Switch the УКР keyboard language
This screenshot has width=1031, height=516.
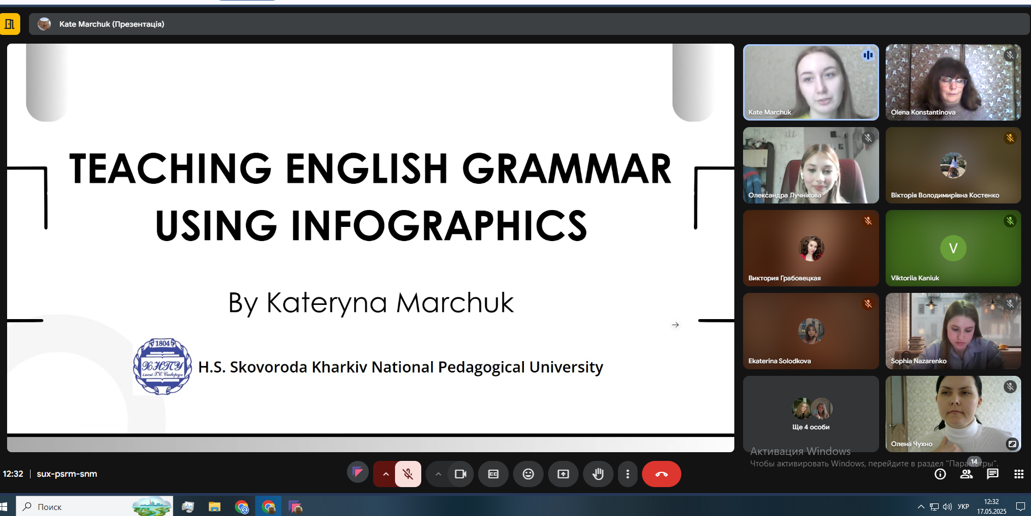coord(963,507)
